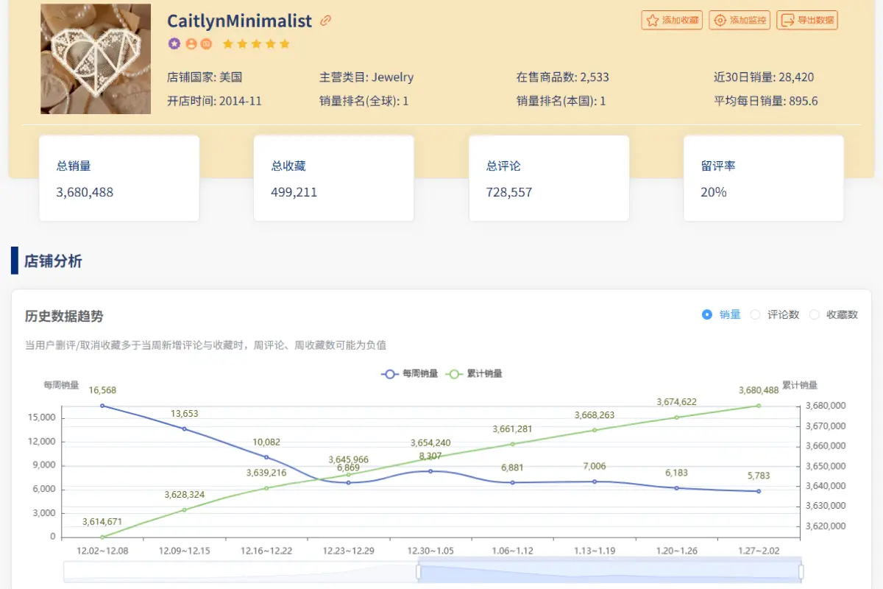Click the 添加收藏 button

[x=672, y=20]
